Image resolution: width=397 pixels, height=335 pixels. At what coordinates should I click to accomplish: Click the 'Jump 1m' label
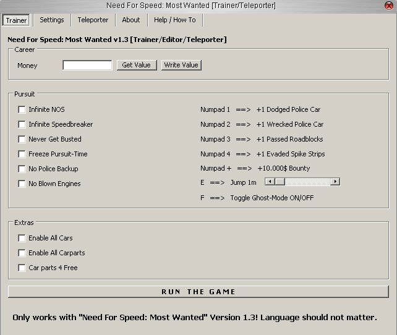coord(243,183)
